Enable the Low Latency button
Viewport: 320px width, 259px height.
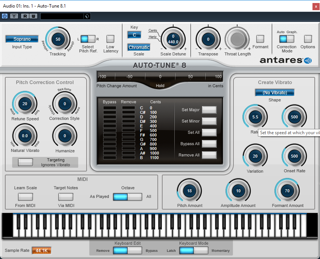[110, 39]
